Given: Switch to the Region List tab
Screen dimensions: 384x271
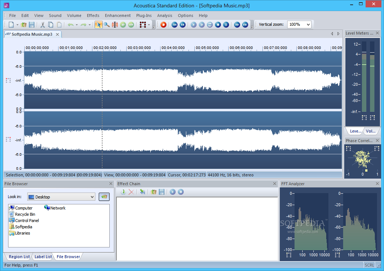Looking at the screenshot, I should tap(19, 257).
